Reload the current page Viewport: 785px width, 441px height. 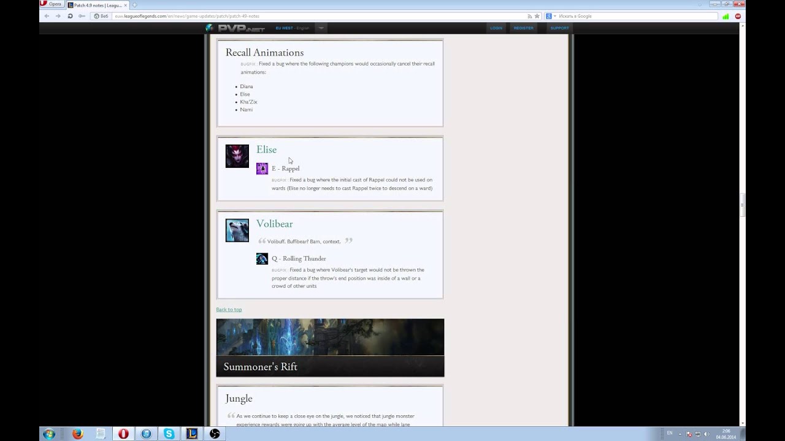tap(70, 16)
